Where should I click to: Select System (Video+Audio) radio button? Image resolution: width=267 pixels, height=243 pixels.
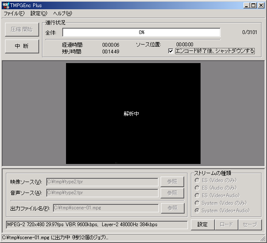[x=197, y=211]
